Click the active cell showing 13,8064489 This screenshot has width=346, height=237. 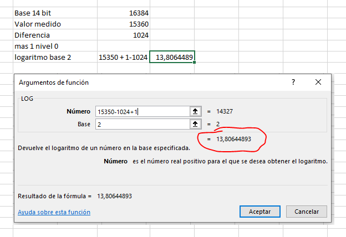[x=172, y=57]
